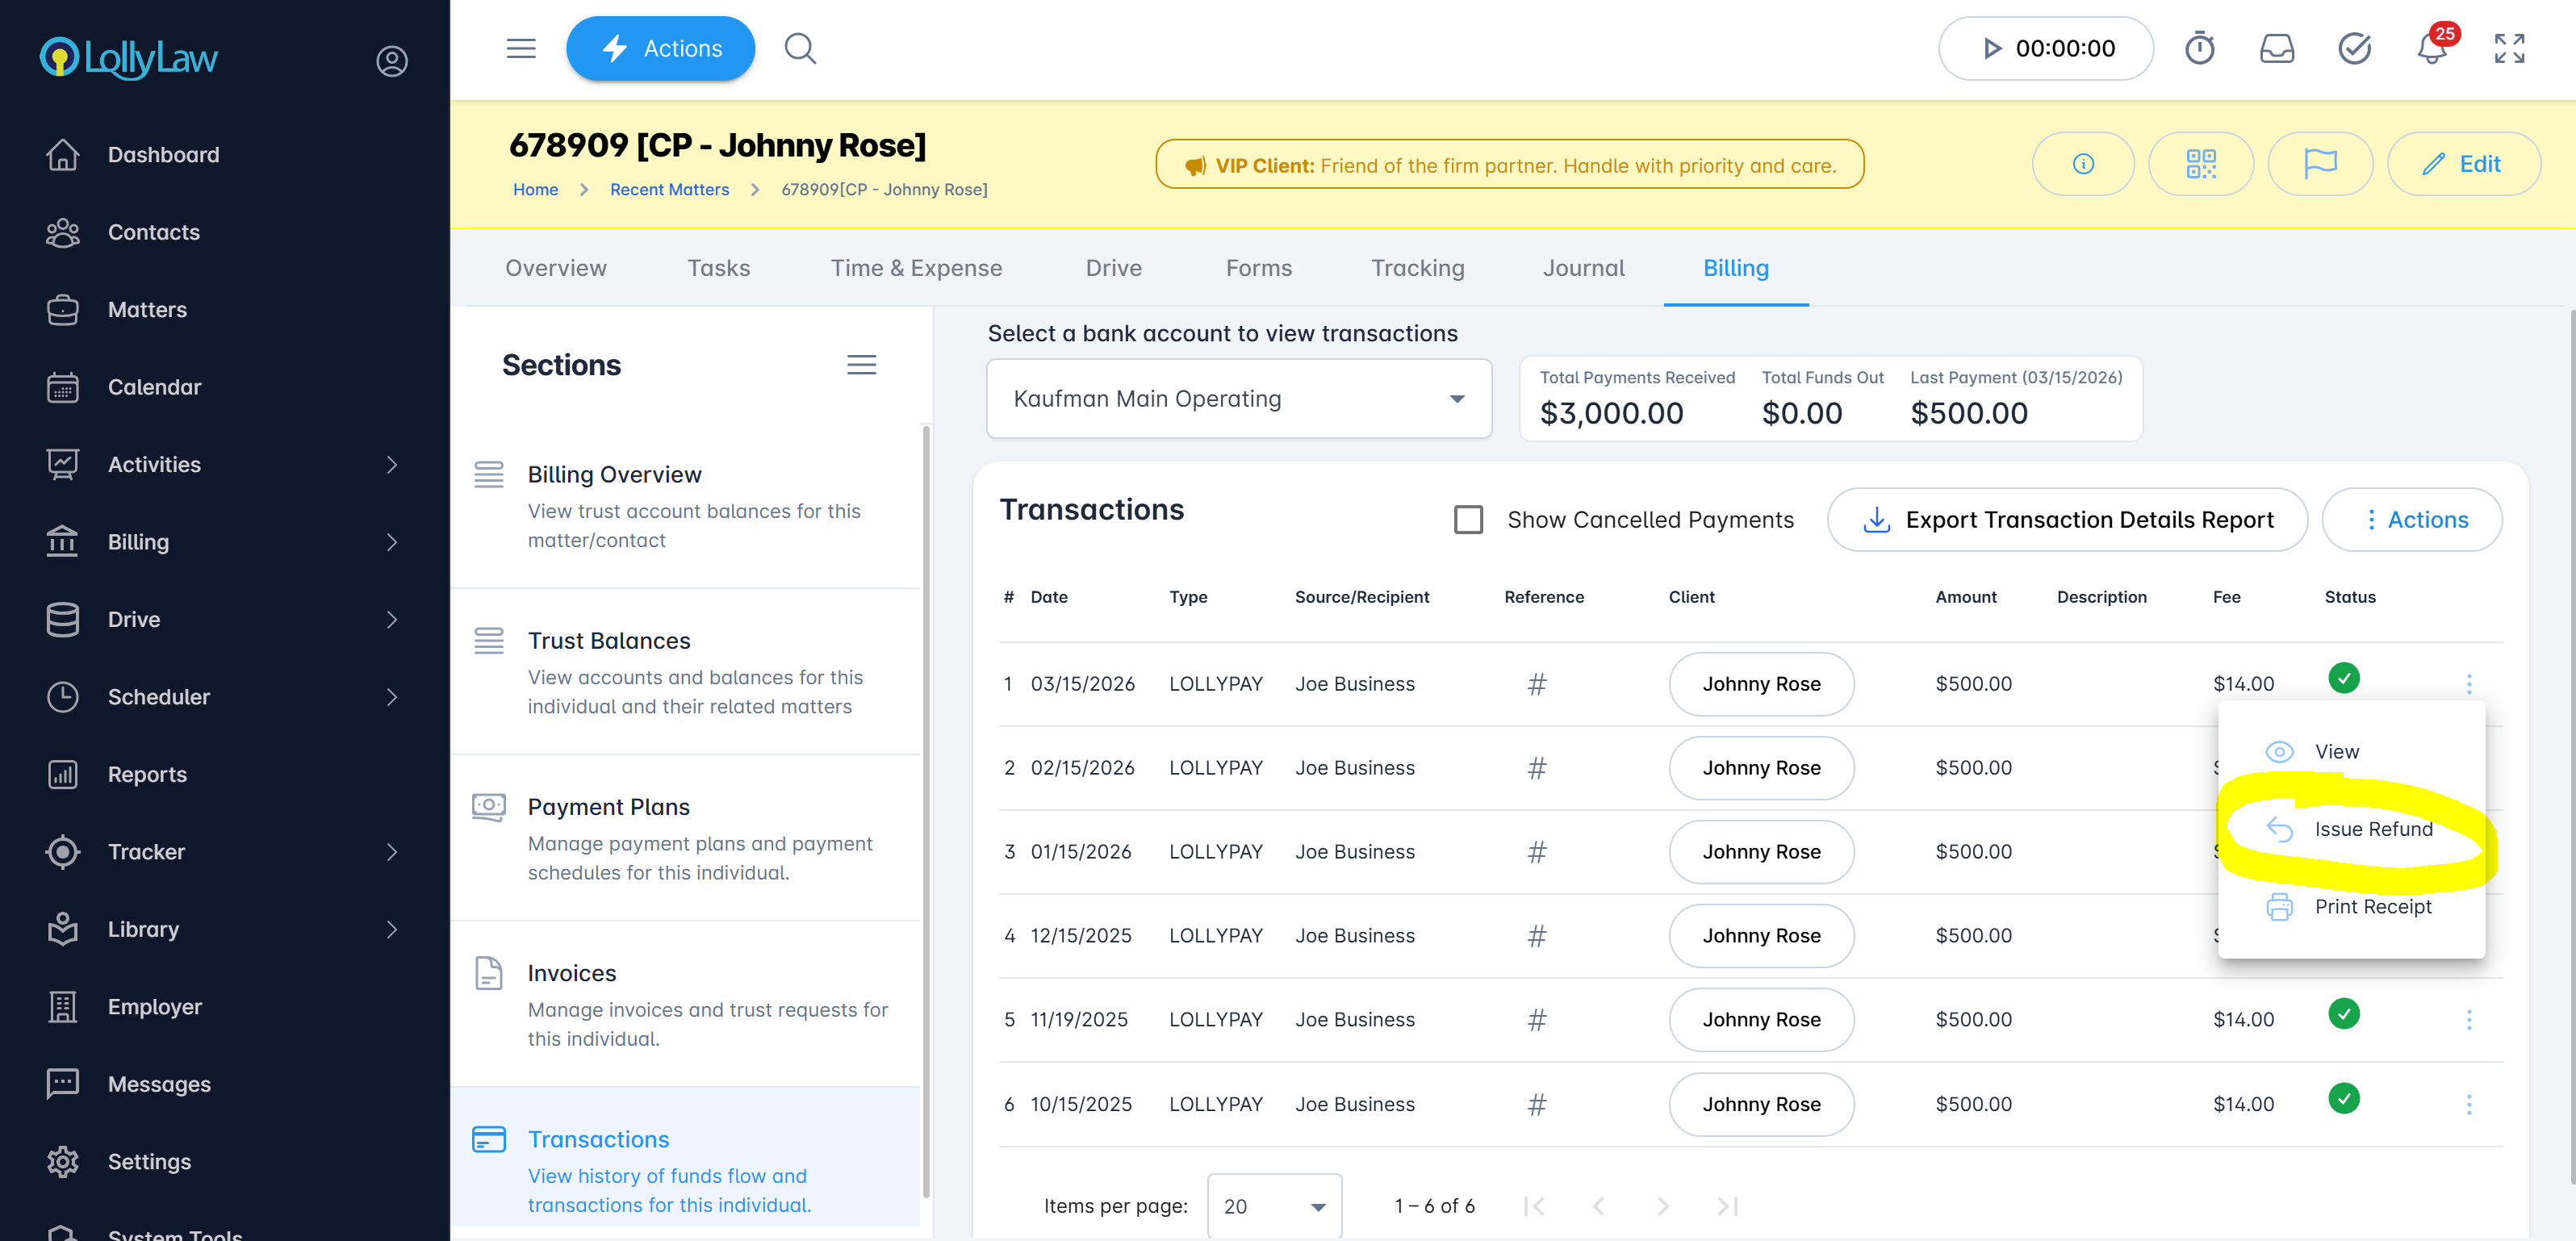Click the notifications bell icon
Screen dimensions: 2576x1241
point(2431,49)
